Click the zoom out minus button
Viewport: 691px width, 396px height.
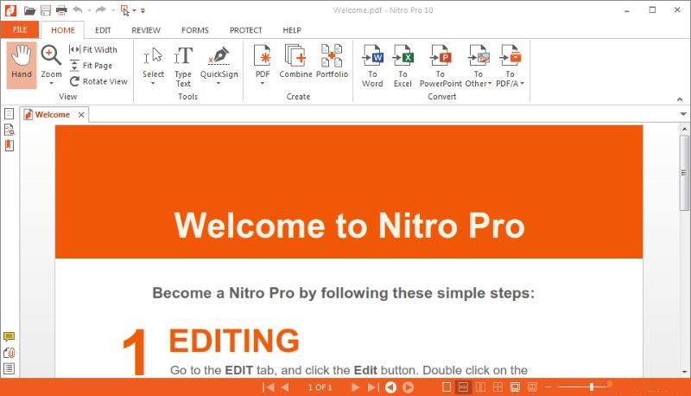tap(548, 386)
